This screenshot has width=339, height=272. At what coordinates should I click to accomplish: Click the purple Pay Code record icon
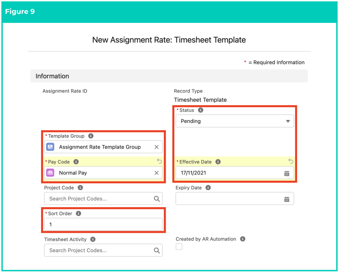(50, 173)
